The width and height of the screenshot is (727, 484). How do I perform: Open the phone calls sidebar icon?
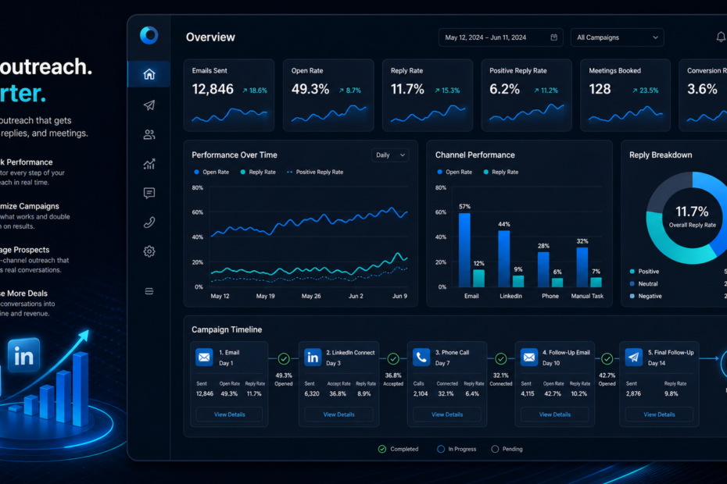coord(149,222)
